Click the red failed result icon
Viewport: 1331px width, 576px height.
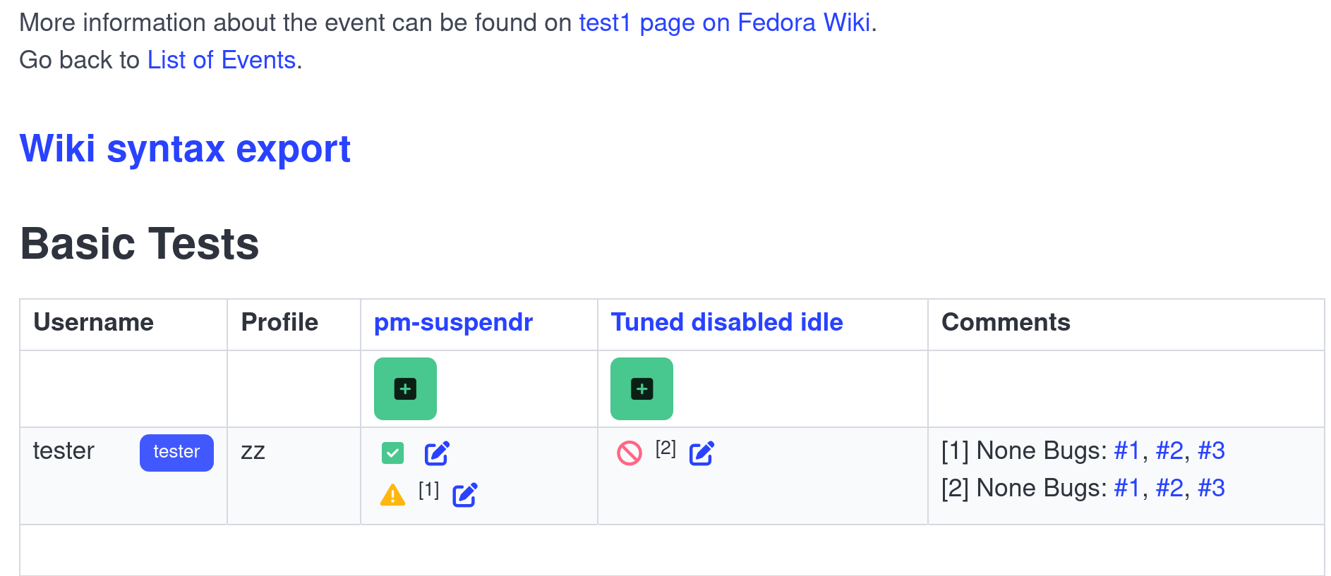tap(630, 453)
